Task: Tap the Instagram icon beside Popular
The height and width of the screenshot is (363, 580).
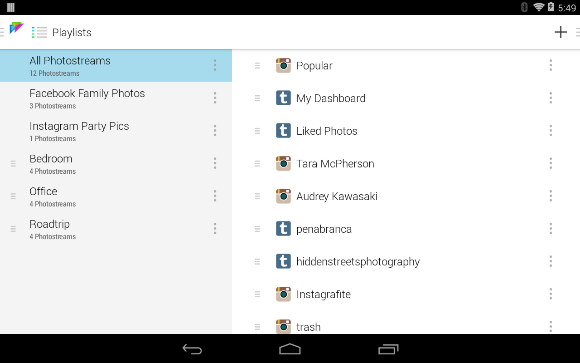Action: click(283, 65)
